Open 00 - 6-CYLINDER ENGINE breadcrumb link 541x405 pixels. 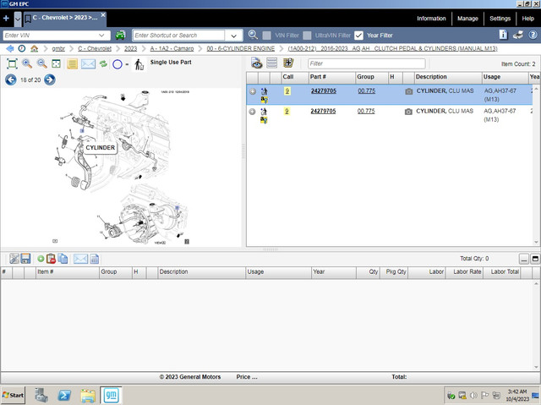241,49
